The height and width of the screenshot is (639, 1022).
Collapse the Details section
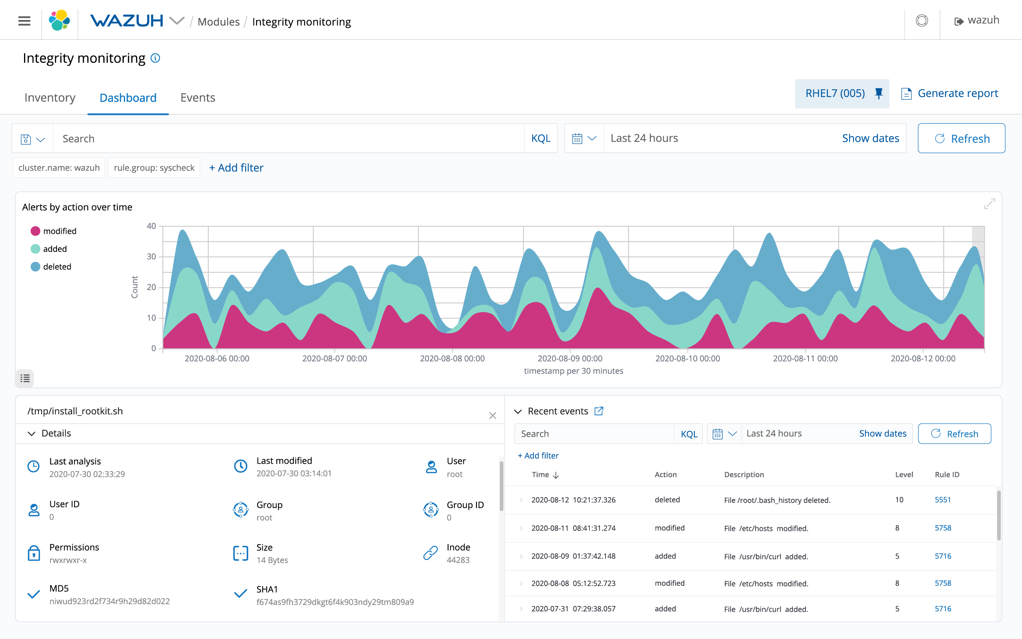point(32,433)
